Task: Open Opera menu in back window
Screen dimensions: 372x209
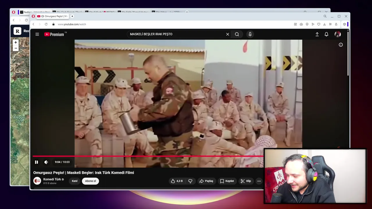Action: click(13, 12)
